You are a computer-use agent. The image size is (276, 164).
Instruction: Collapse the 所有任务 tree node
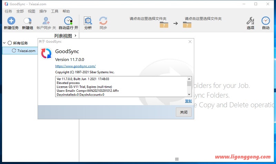pyautogui.click(x=4, y=43)
